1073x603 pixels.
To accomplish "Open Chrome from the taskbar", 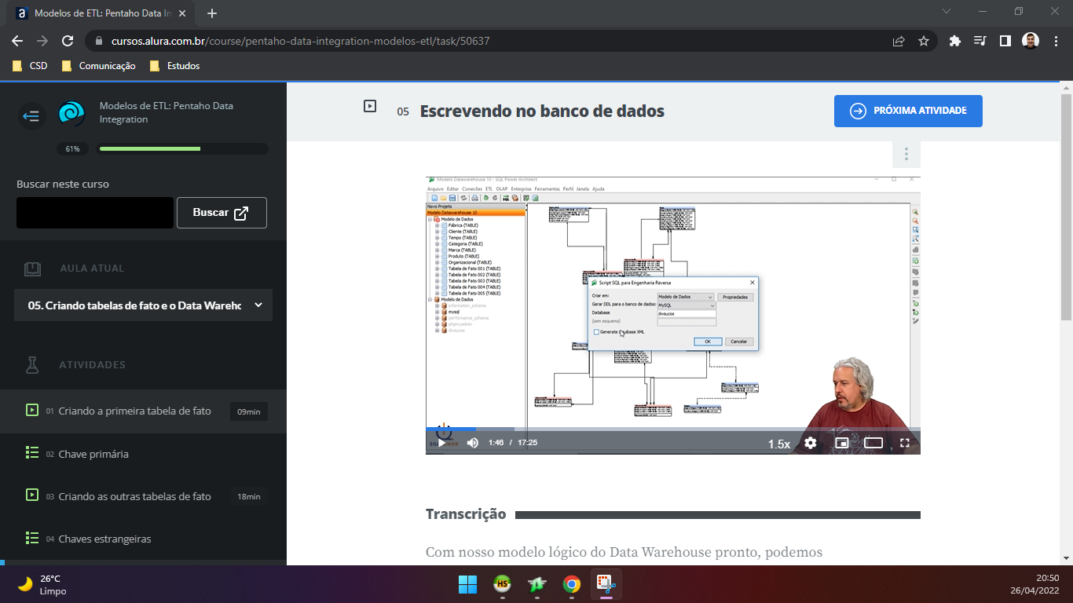I will pyautogui.click(x=571, y=584).
